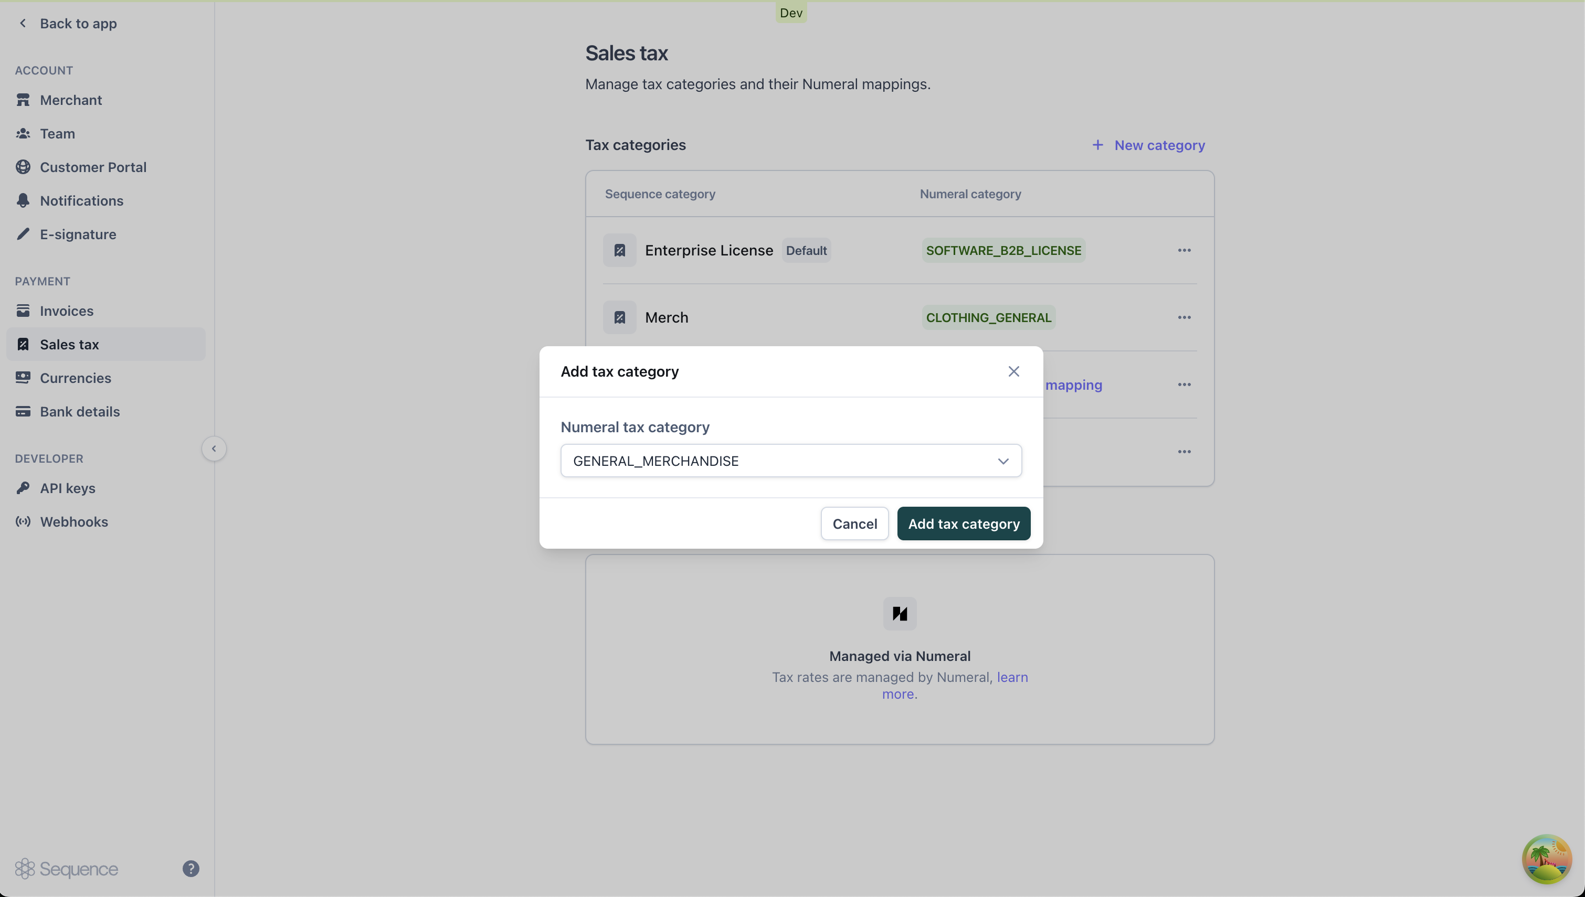This screenshot has height=897, width=1585.
Task: Click the API keys key icon
Action: pos(23,488)
